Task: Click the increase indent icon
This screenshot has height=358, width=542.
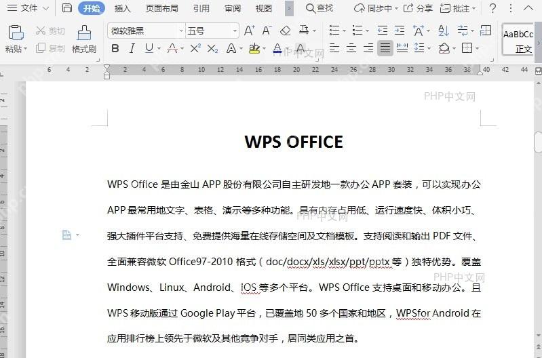Action: click(x=400, y=31)
